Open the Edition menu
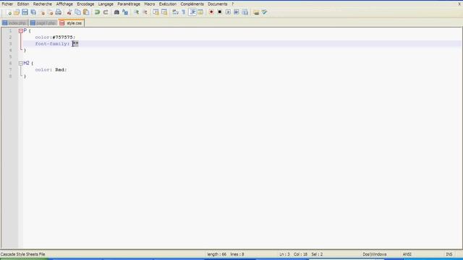Image resolution: width=463 pixels, height=260 pixels. (x=23, y=4)
